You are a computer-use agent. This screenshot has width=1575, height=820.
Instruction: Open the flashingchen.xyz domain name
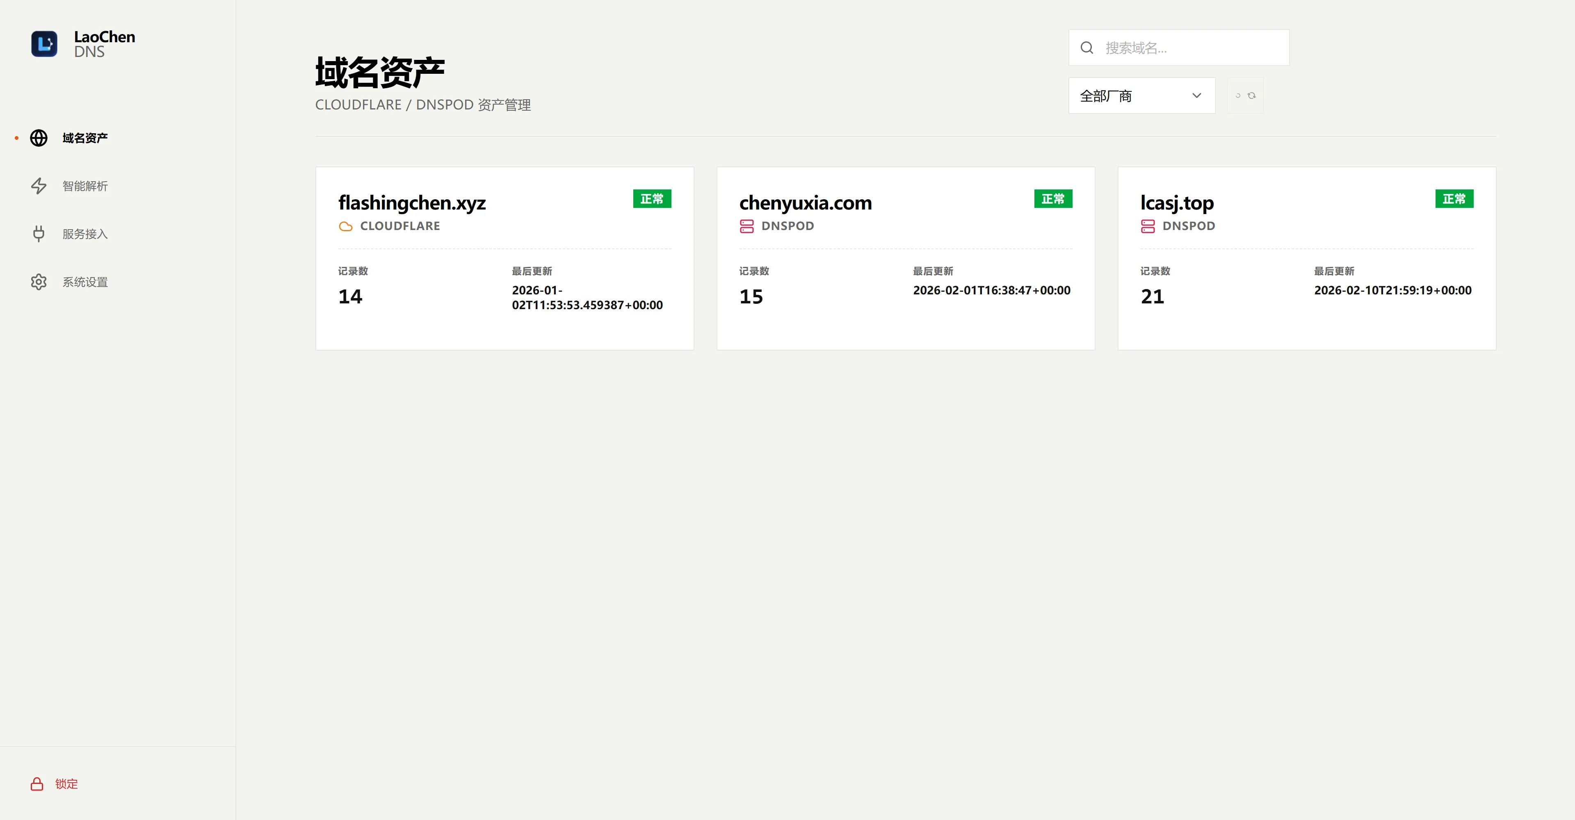point(411,202)
